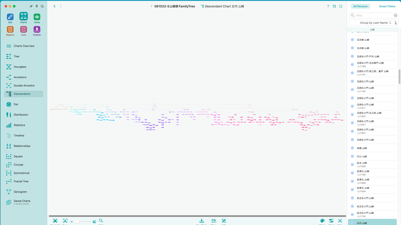Open help with the question mark icon
The height and width of the screenshot is (225, 401).
click(x=328, y=6)
